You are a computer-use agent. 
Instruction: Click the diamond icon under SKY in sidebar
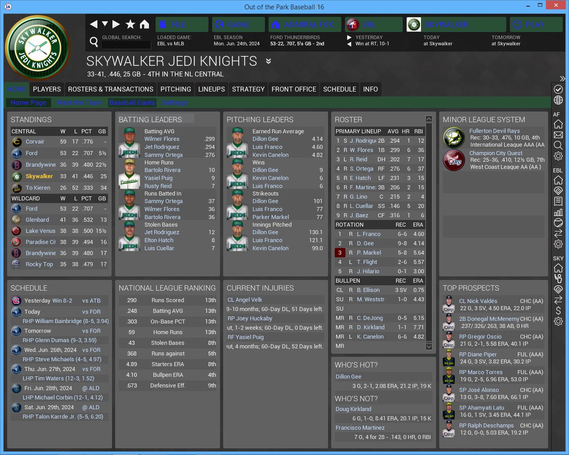coord(558,289)
